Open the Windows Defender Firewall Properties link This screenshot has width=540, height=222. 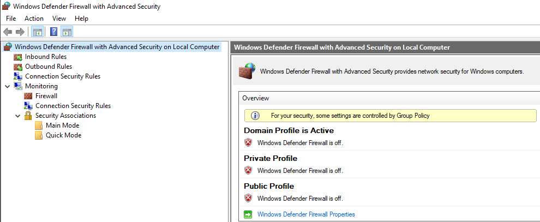[306, 214]
